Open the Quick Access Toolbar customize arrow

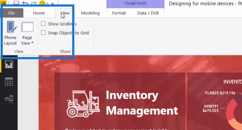53,3
